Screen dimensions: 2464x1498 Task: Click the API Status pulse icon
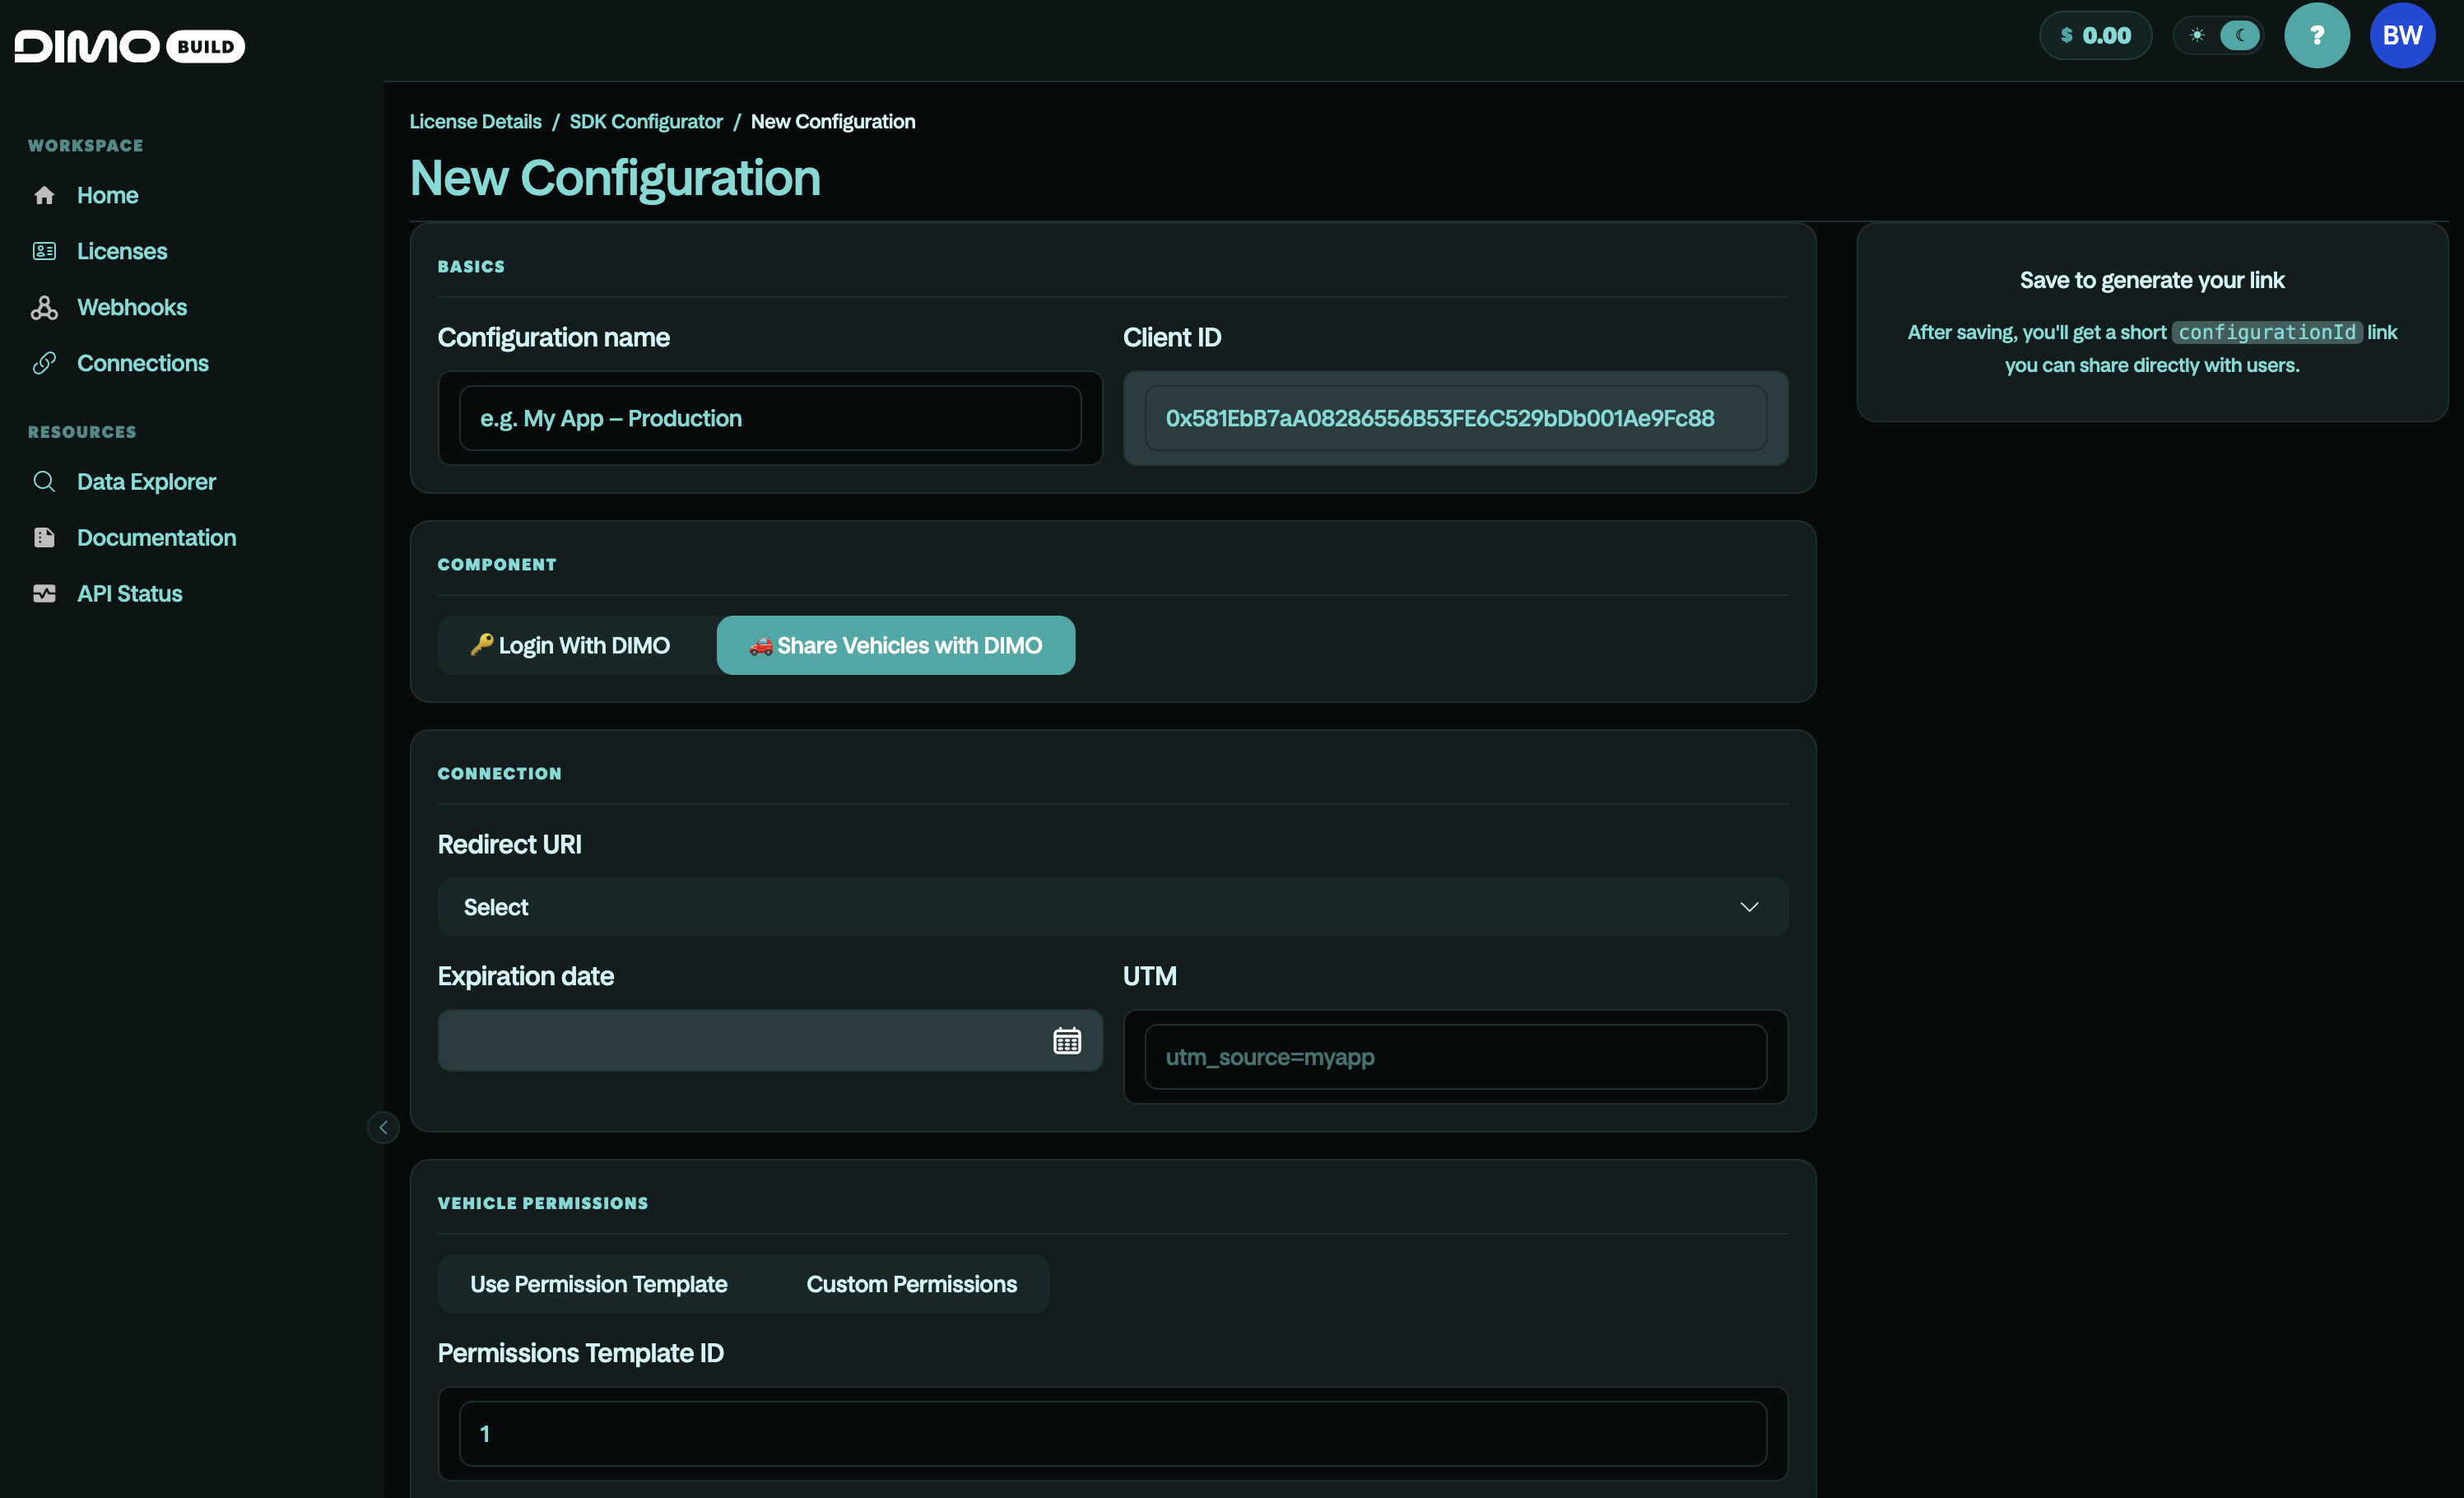pos(44,594)
